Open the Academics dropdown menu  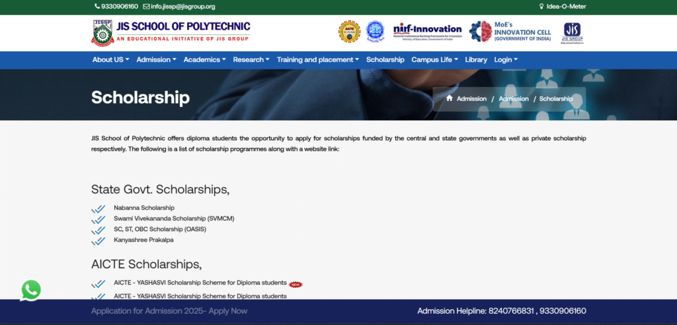(204, 59)
